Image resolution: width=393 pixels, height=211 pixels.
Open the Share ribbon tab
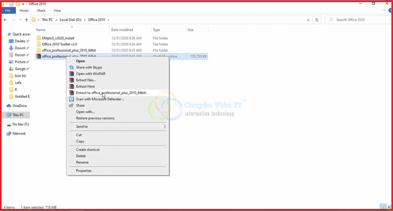tap(41, 11)
